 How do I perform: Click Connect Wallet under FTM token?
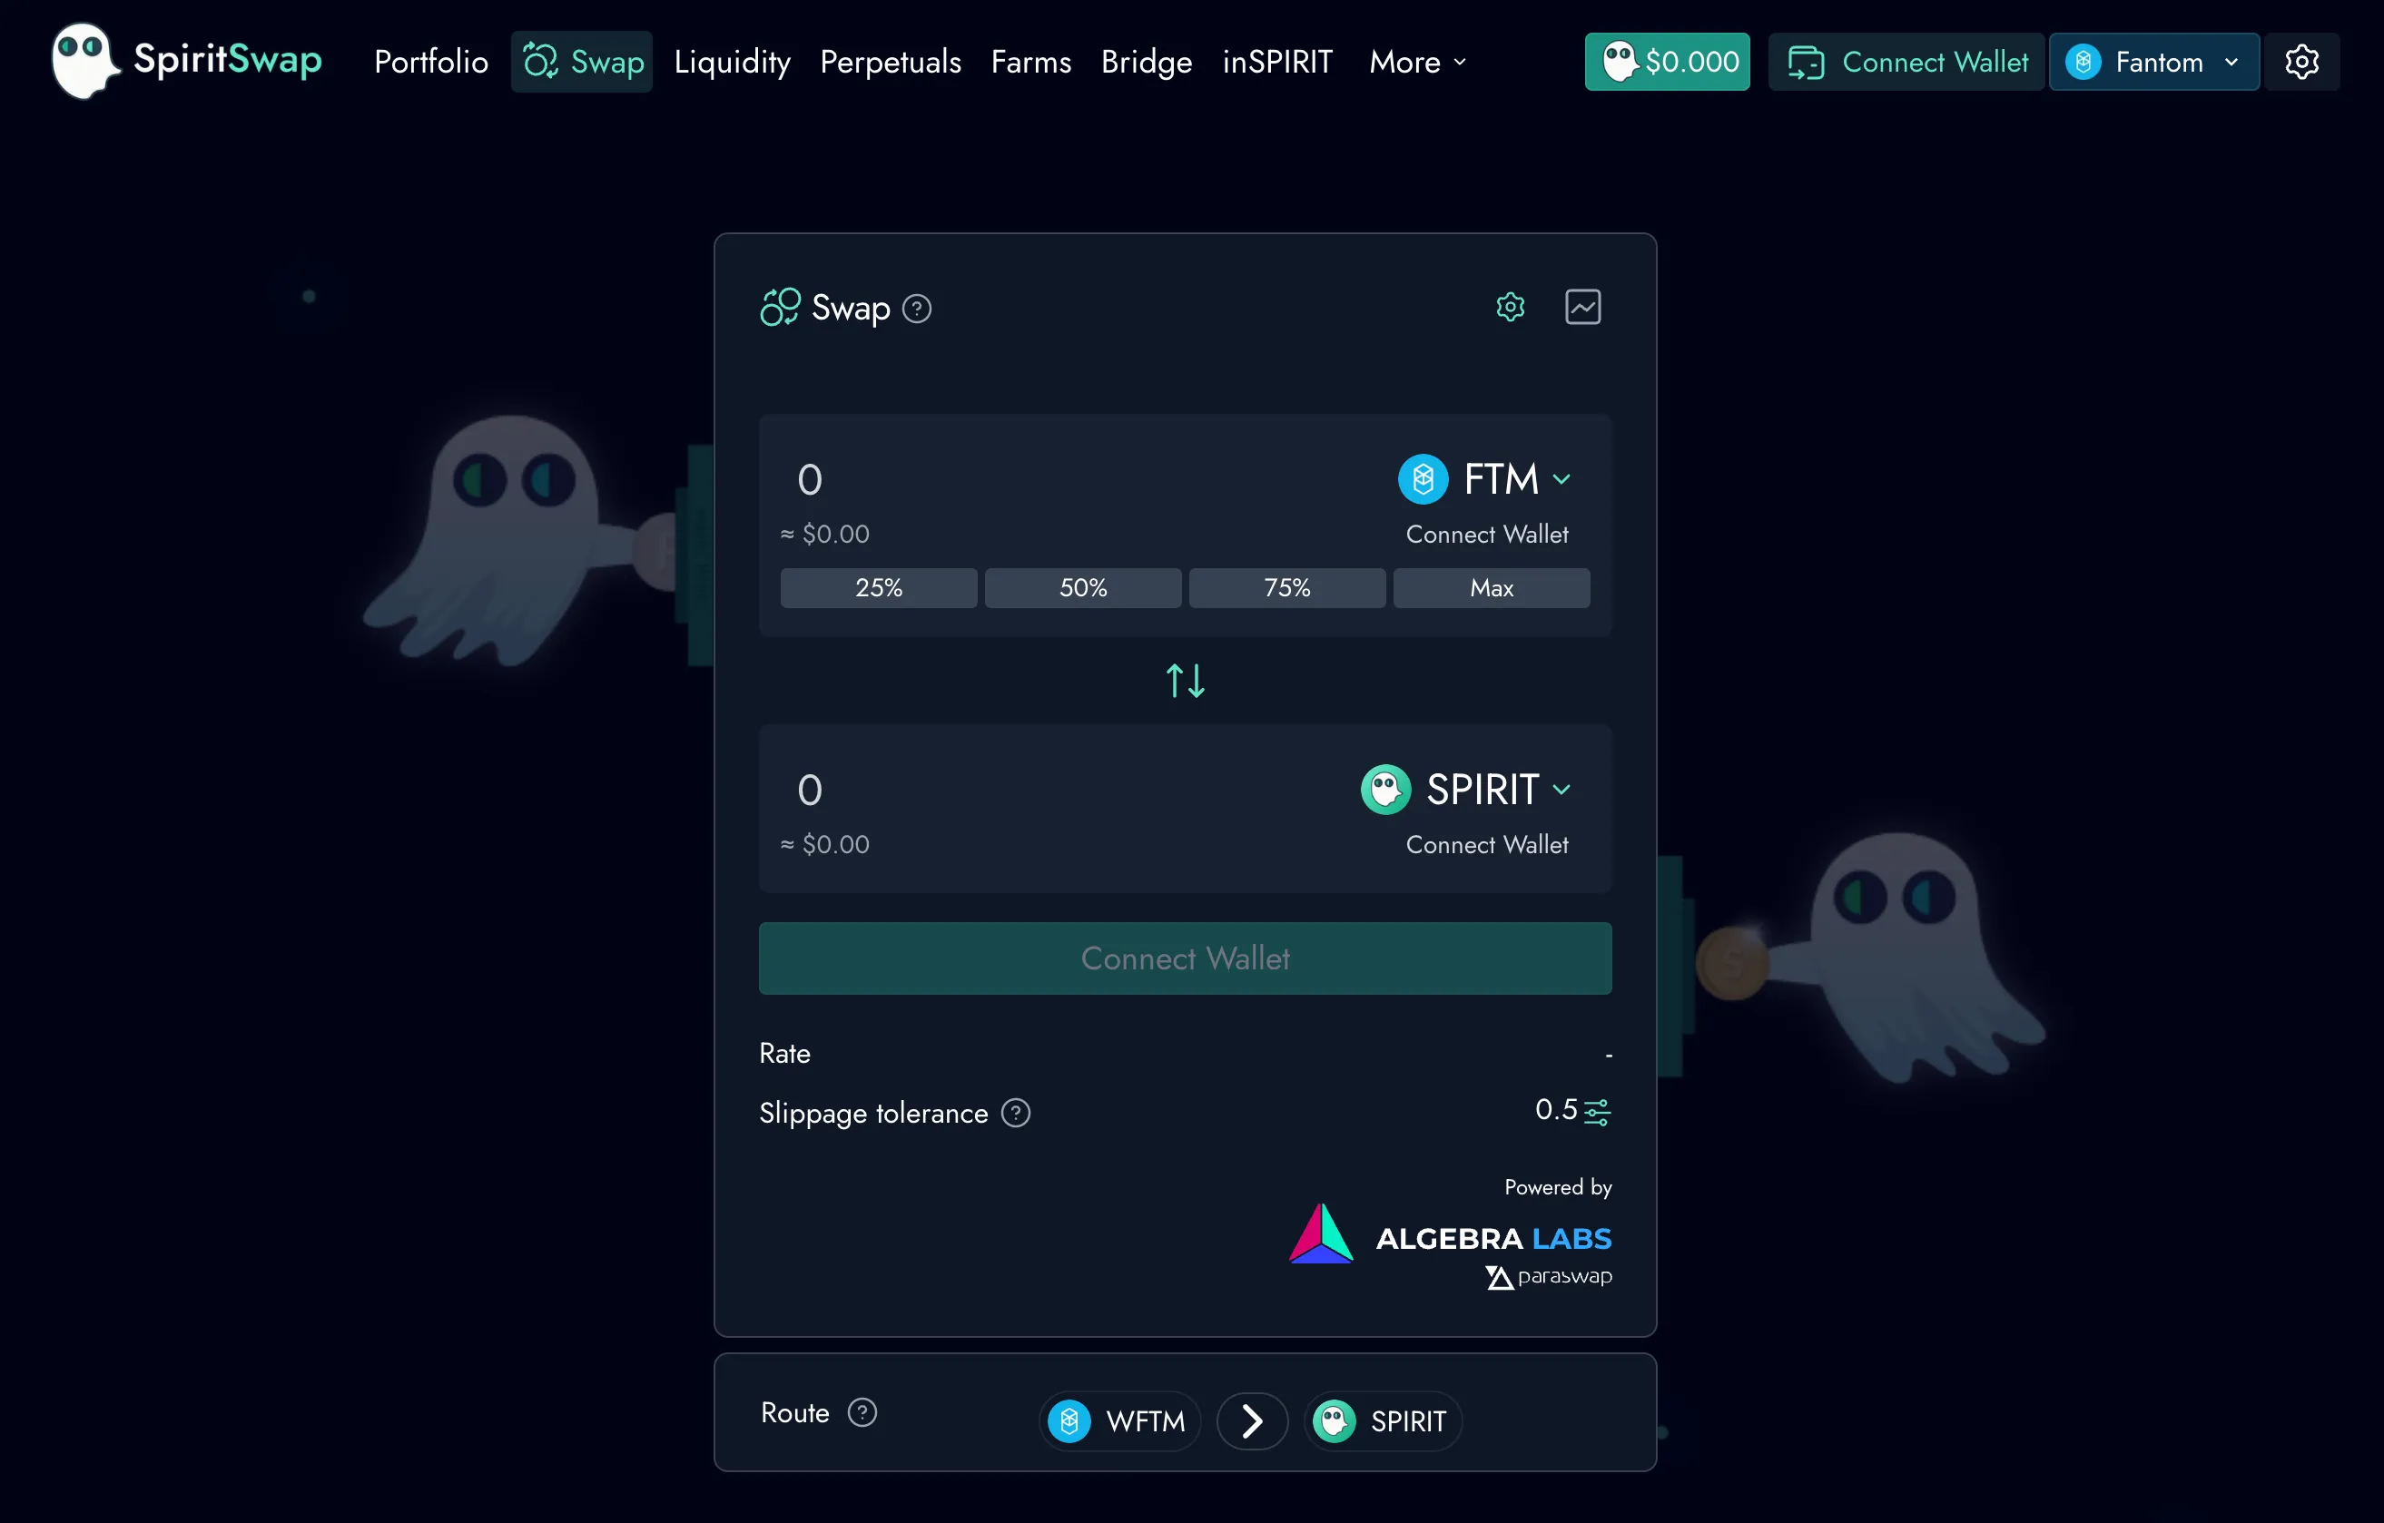[1487, 535]
